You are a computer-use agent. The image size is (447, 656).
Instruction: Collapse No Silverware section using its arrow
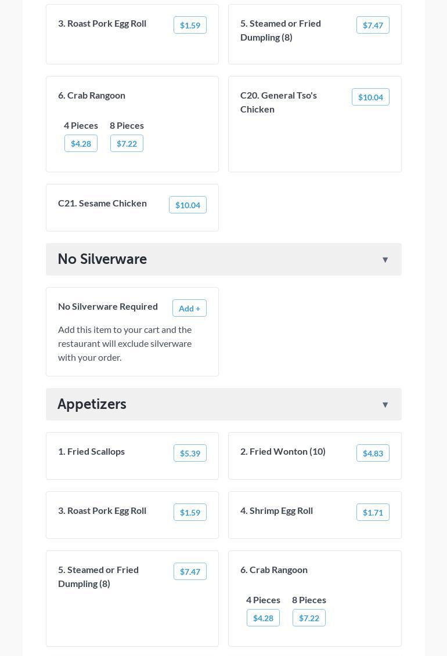[x=385, y=260]
